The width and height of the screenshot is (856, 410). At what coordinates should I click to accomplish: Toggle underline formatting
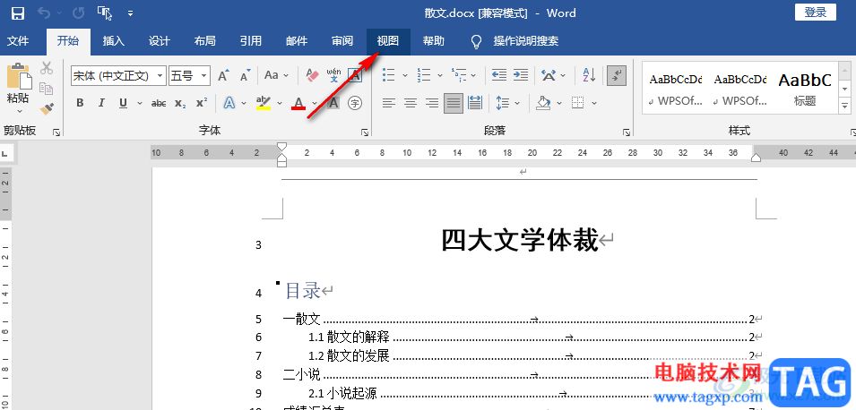(123, 102)
